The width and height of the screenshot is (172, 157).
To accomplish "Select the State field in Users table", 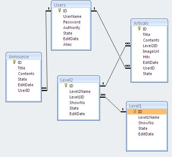I will pyautogui.click(x=68, y=33).
